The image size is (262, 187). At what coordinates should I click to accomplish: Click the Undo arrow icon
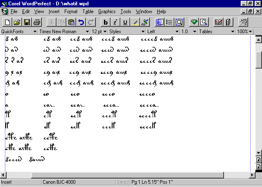(x=81, y=22)
